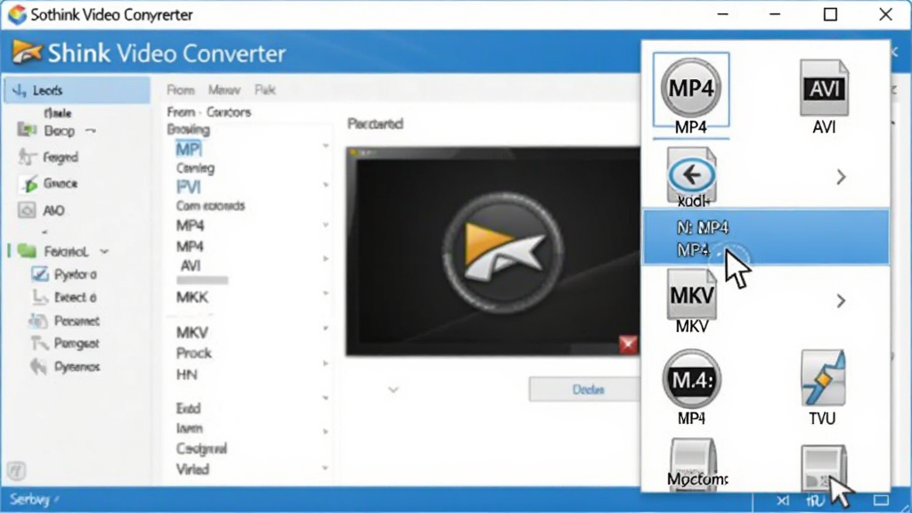Open the Pak tab
This screenshot has width=912, height=513.
point(265,90)
